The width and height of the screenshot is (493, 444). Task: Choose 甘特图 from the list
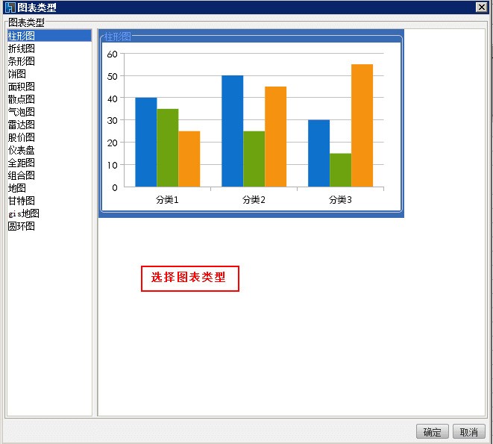click(x=22, y=201)
